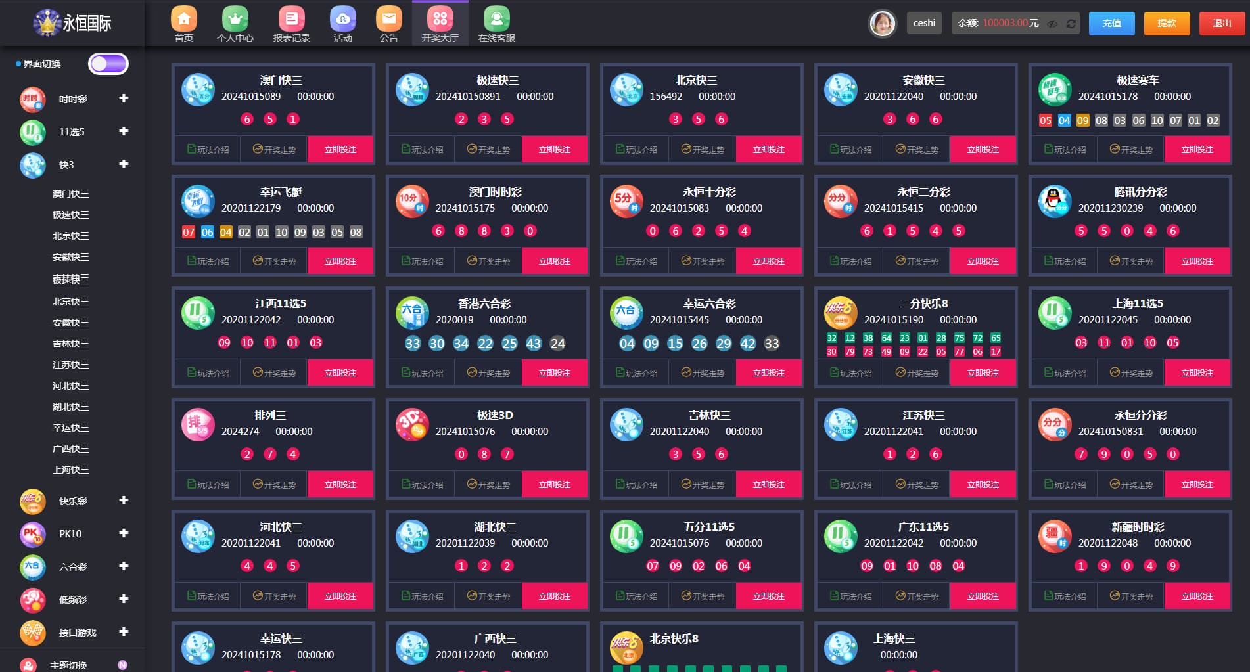Hide balance with the eye icon

coord(1052,24)
